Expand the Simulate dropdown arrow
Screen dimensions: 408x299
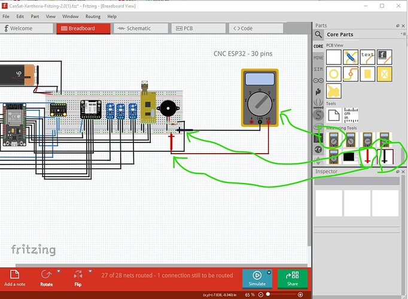tap(269, 273)
